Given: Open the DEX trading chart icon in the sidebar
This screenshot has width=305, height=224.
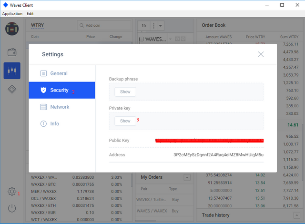Looking at the screenshot, I should point(12,71).
